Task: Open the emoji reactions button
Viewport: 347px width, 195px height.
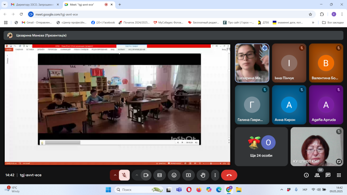Action: (174, 175)
